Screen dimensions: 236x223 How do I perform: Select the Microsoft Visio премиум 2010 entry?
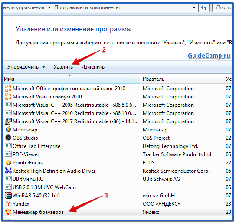[47, 97]
